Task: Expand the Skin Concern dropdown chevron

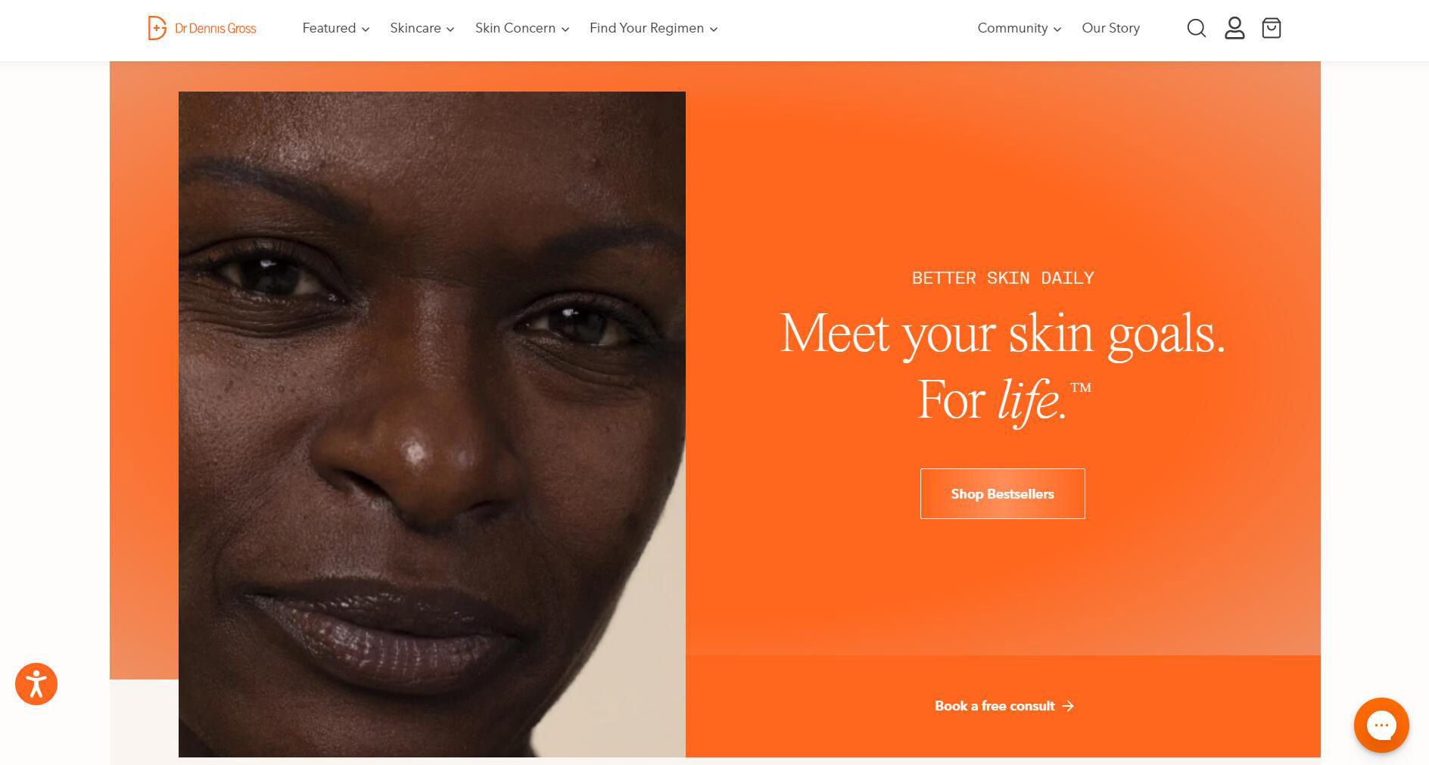Action: (x=565, y=30)
